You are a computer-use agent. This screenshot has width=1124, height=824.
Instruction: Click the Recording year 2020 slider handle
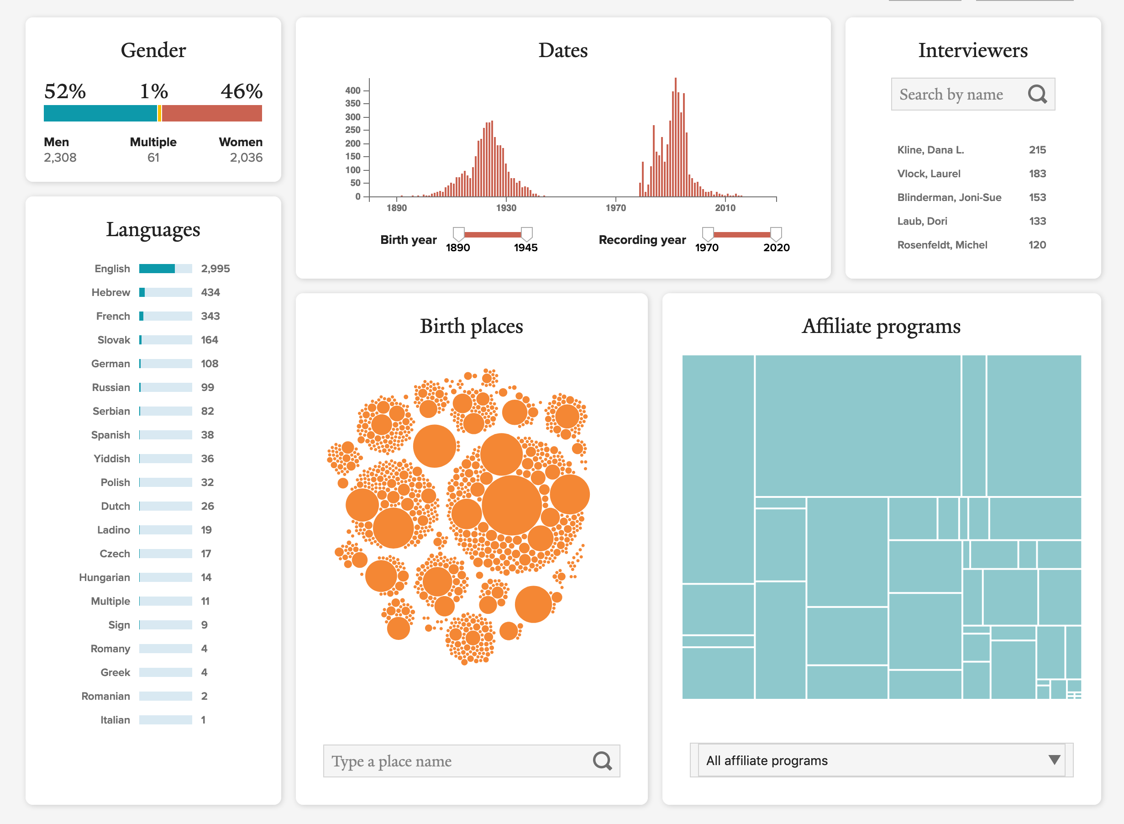776,235
